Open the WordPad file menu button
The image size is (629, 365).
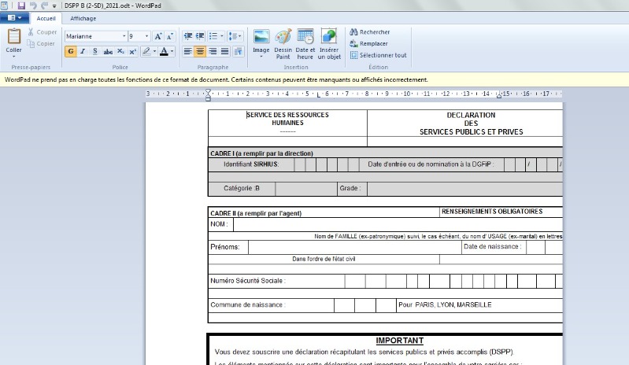tap(16, 18)
